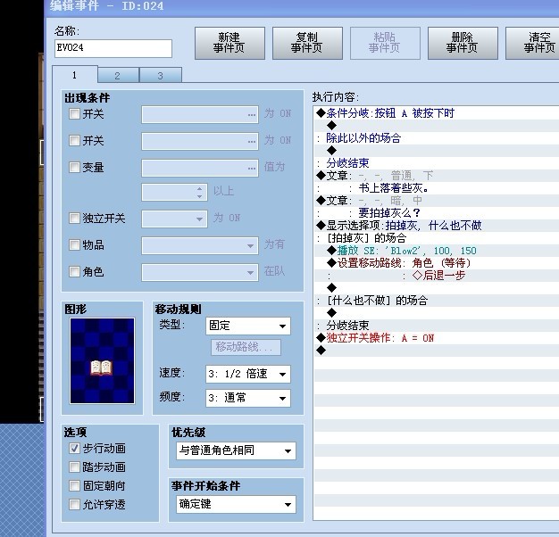
Task: Enable the first 开关 condition checkbox
Action: (74, 114)
